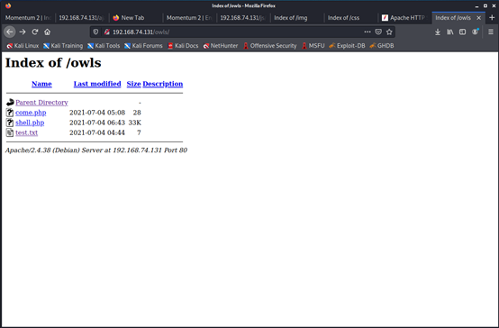Open page actions three-dot menu

click(367, 32)
